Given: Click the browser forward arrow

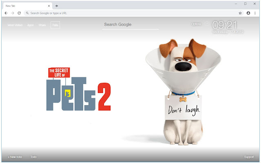Looking at the screenshot, I should [13, 13].
